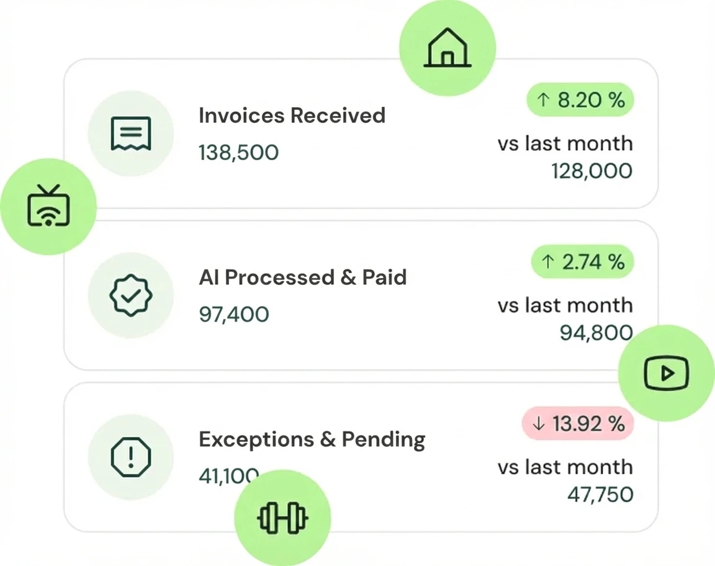Click last month's 94,800 figure
715x566 pixels.
pos(595,333)
